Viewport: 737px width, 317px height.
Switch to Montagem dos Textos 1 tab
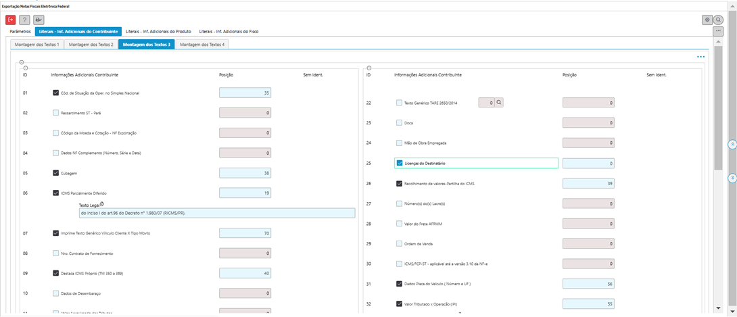pos(37,45)
